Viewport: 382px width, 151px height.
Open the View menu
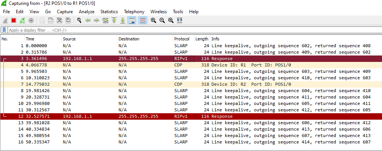tap(34, 12)
